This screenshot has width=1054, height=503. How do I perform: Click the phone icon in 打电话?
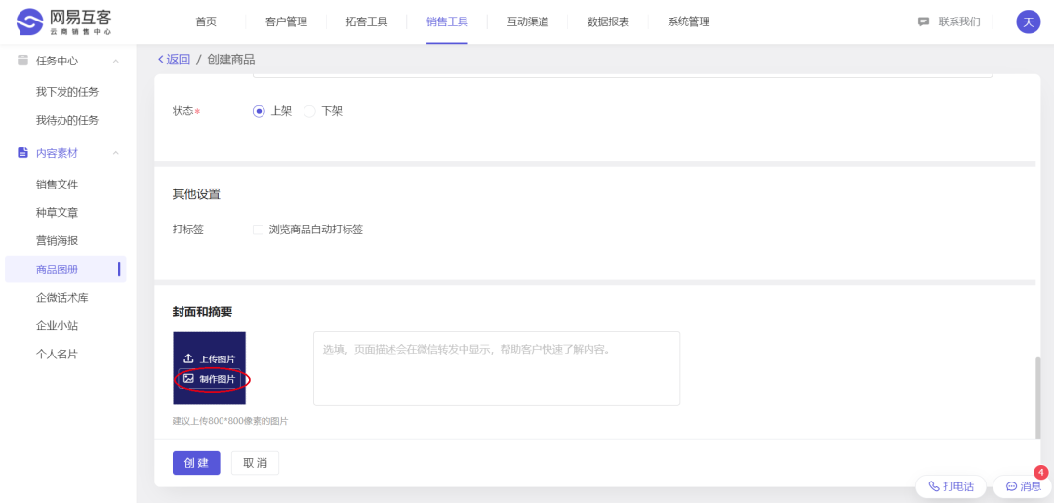(x=934, y=486)
